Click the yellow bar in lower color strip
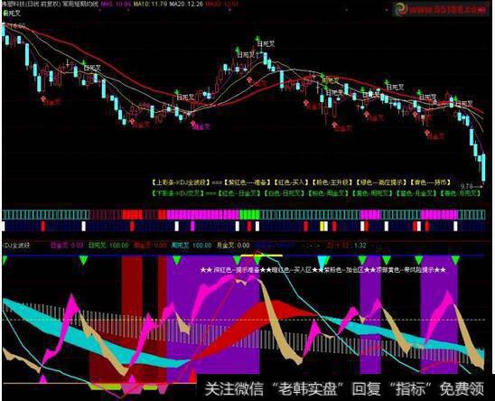Viewport: 495px width, 401px height. coord(322,226)
